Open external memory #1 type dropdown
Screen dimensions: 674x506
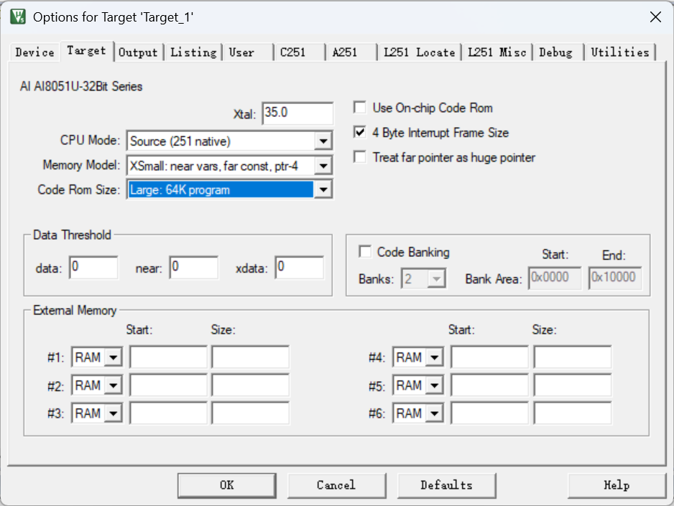114,357
